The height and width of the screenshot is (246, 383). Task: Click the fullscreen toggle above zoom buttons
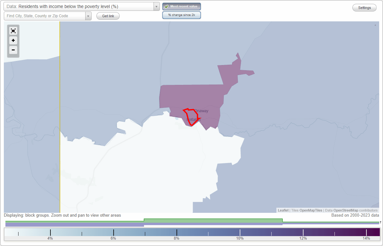tap(13, 31)
